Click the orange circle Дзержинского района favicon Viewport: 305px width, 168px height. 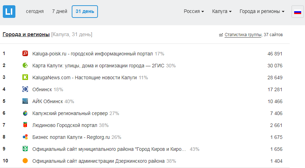point(25,161)
